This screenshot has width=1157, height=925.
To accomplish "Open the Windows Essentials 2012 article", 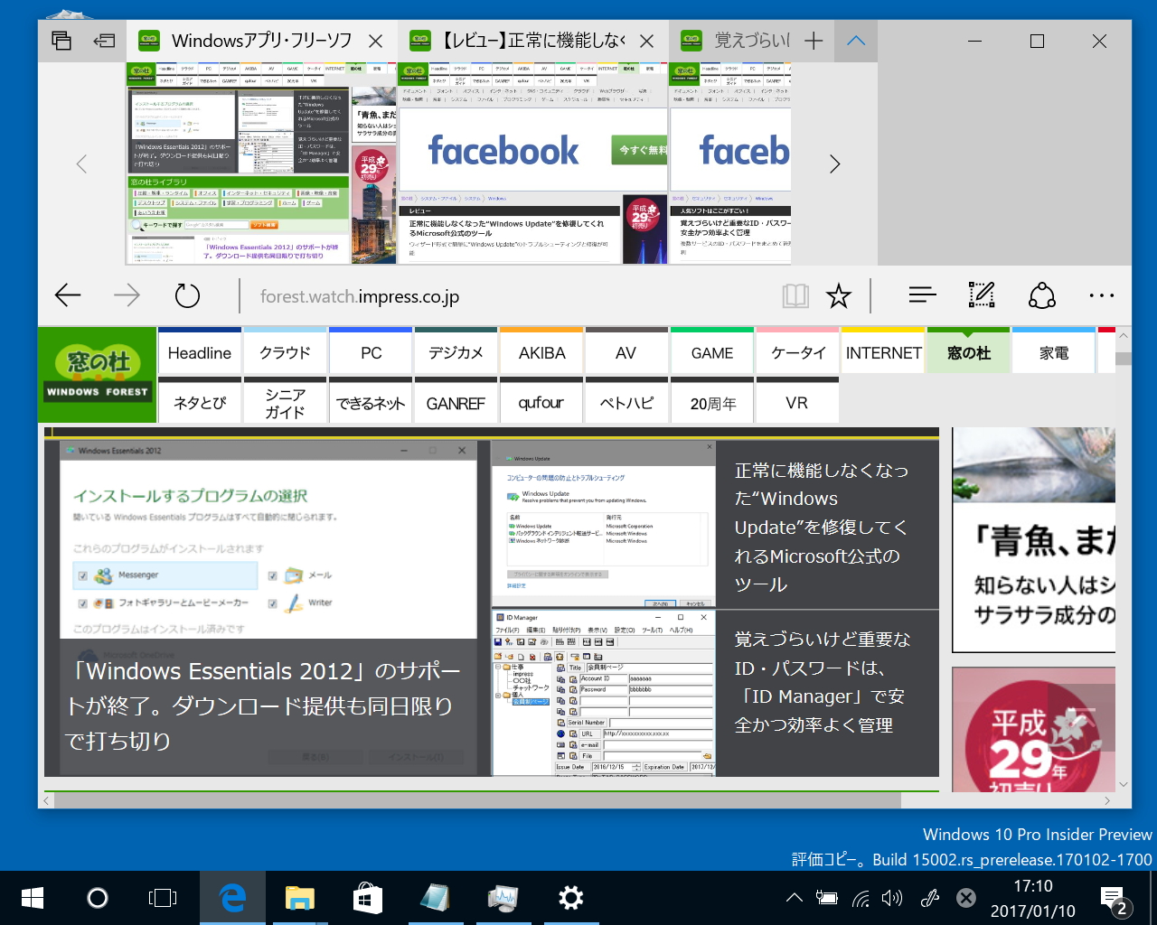I will point(268,705).
